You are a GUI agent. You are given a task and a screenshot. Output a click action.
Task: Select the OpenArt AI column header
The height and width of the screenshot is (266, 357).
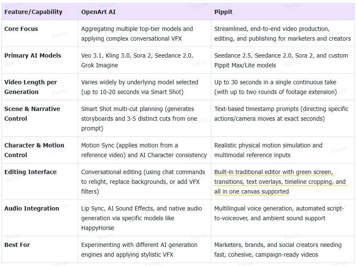(x=98, y=12)
